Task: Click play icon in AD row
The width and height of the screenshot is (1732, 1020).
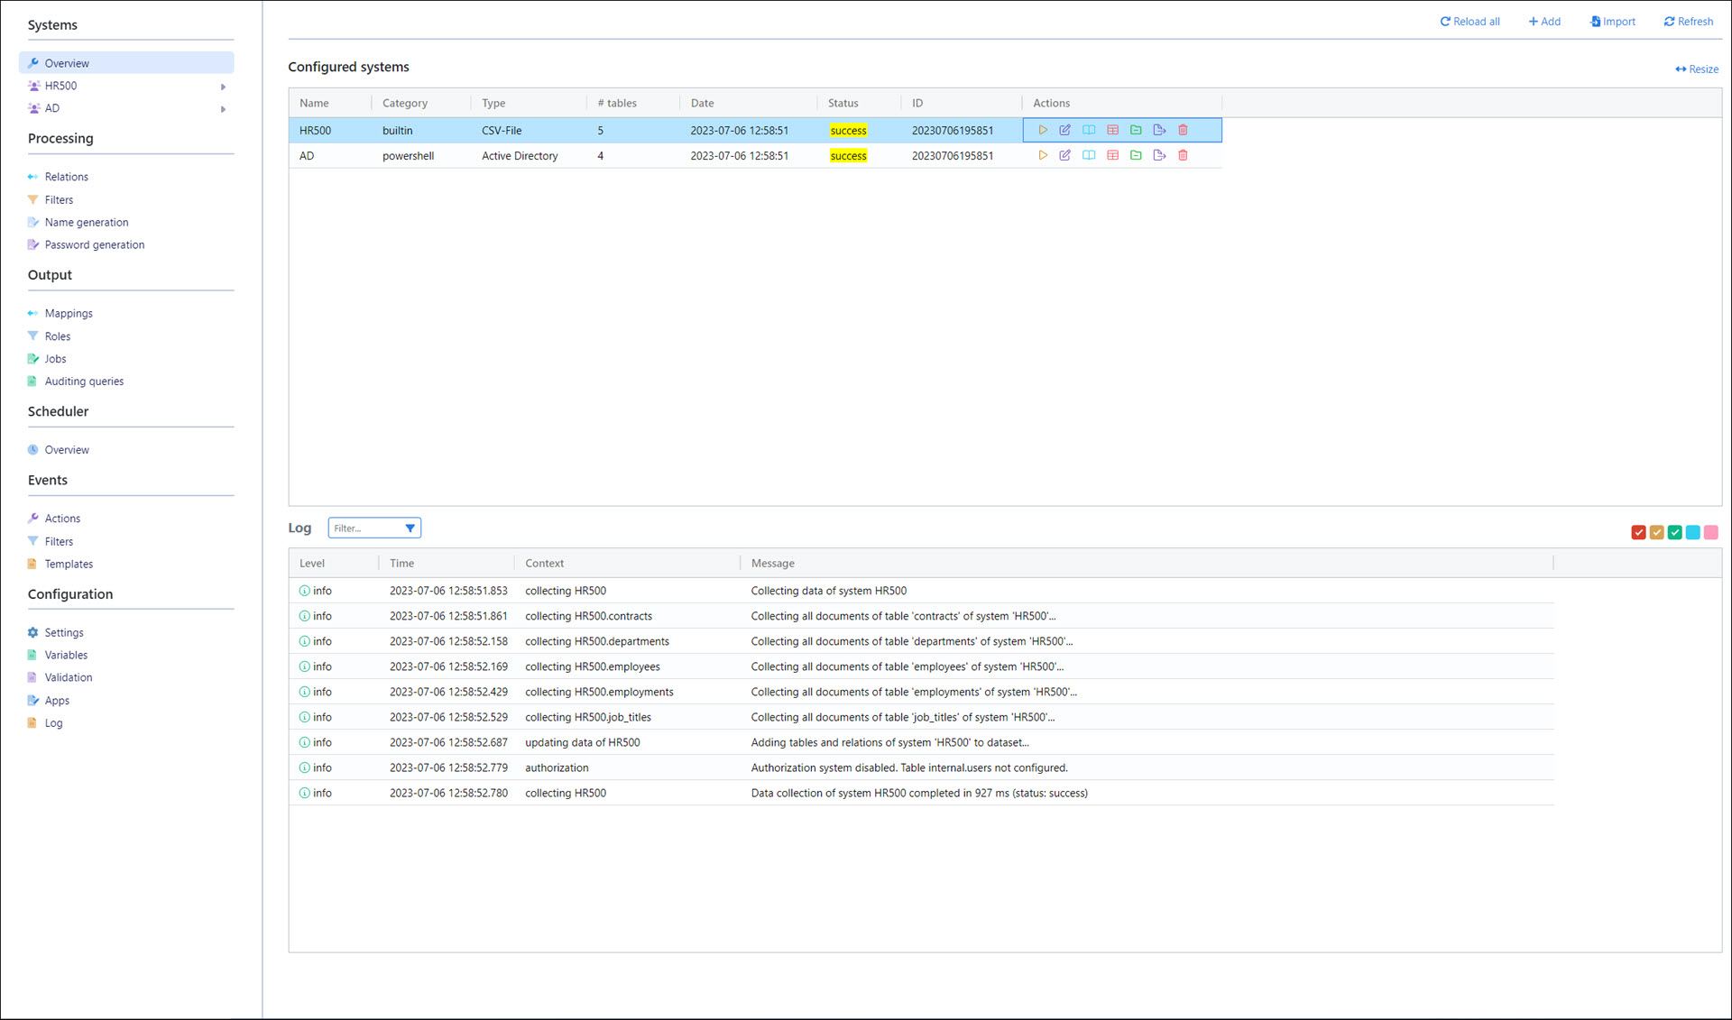Action: [x=1043, y=155]
